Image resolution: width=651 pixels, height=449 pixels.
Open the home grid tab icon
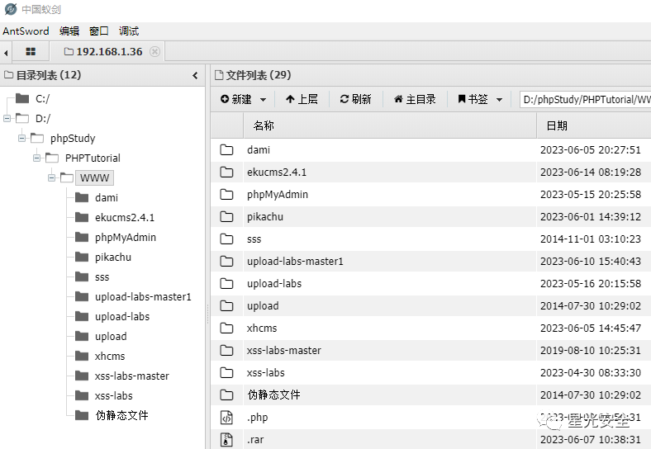tap(31, 51)
